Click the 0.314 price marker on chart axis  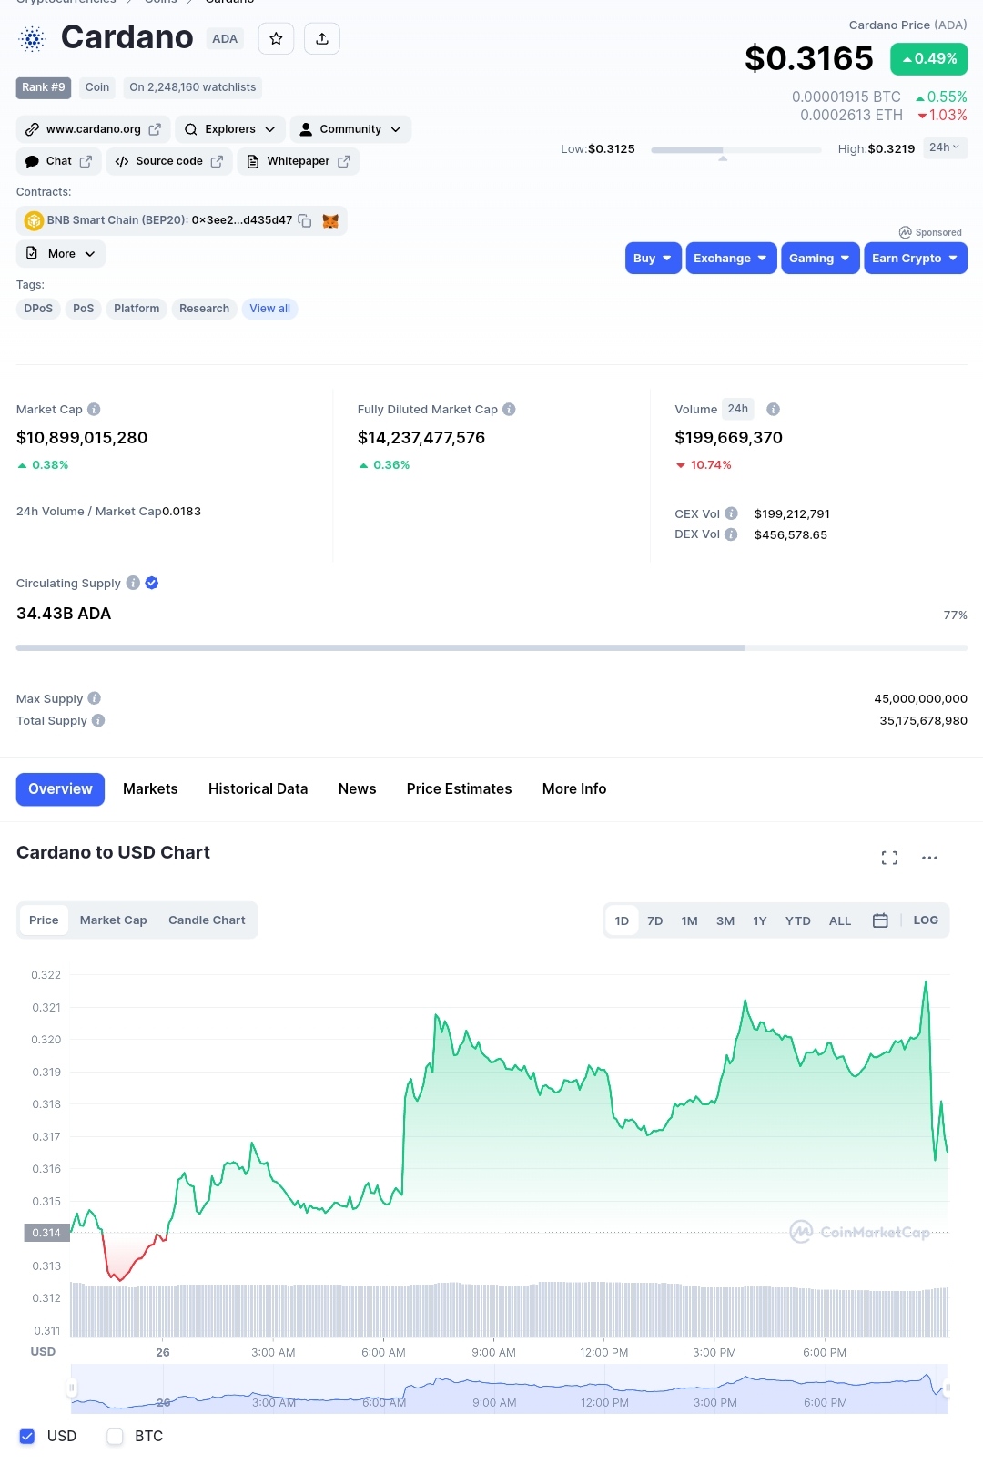[46, 1233]
